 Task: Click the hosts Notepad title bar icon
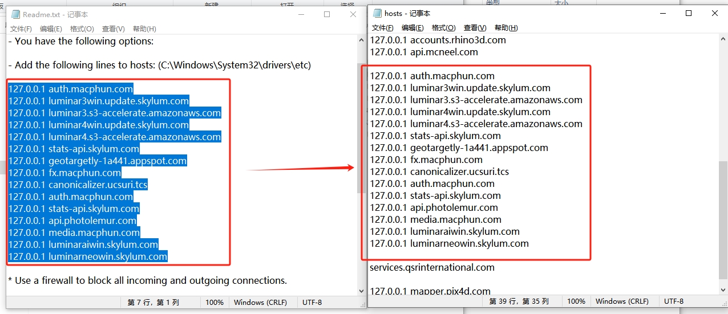click(377, 13)
